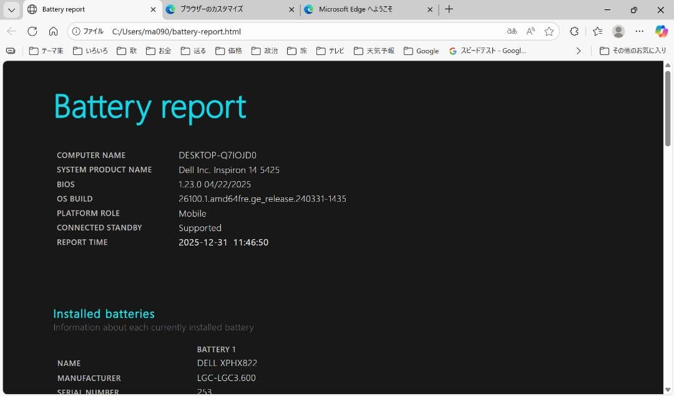The width and height of the screenshot is (674, 396).
Task: Add this page to favorites with star
Action: [549, 31]
